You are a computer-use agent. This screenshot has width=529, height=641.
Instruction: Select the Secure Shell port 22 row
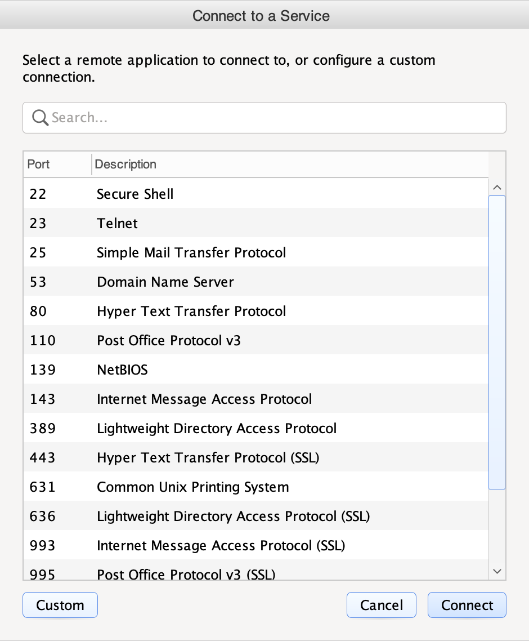coord(255,194)
